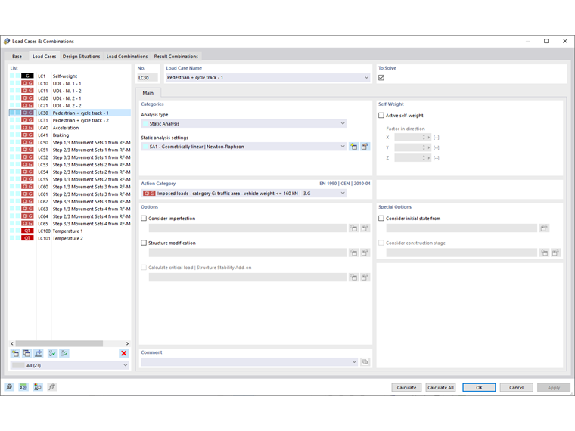The width and height of the screenshot is (575, 431).
Task: Open units and decimal places icon
Action: point(23,387)
